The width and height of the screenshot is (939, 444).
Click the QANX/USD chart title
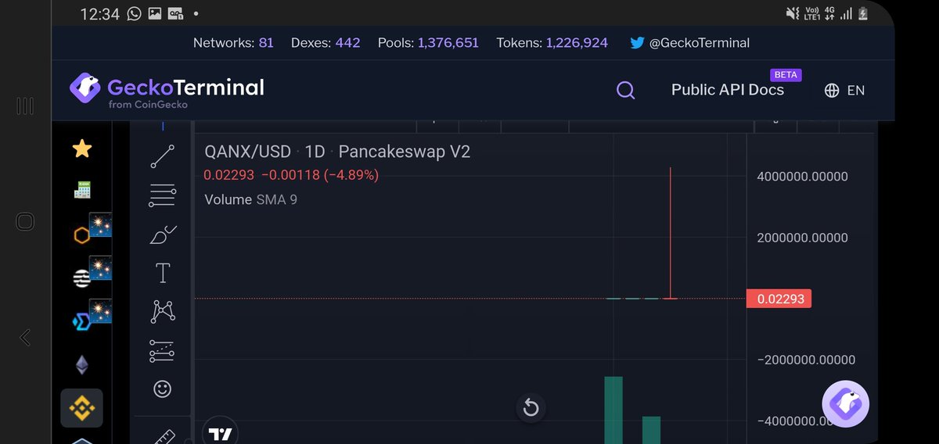tap(247, 152)
